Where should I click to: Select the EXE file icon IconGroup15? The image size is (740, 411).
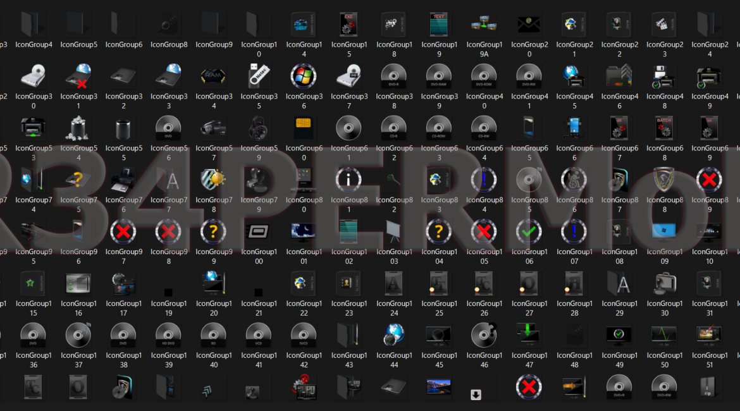[348, 25]
